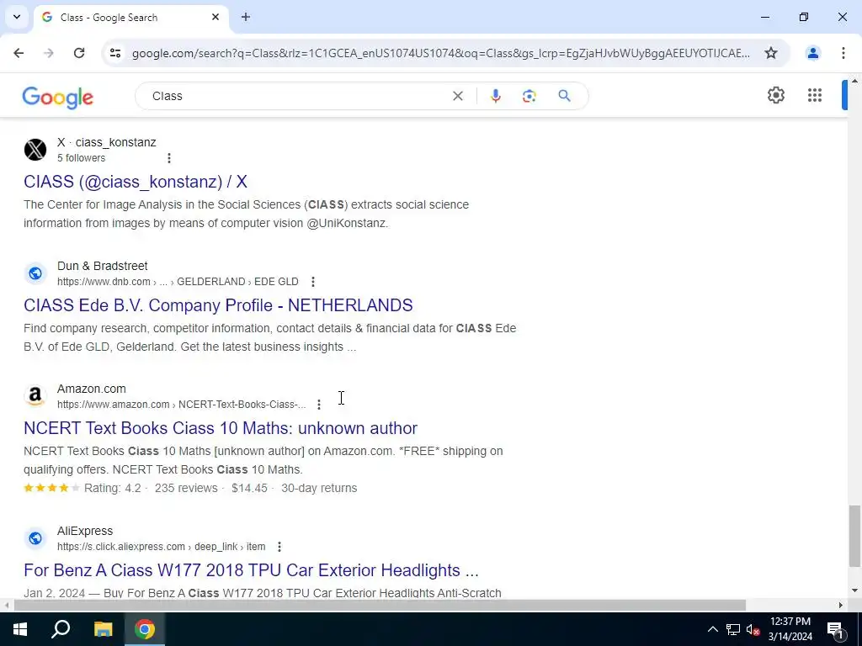Image resolution: width=862 pixels, height=646 pixels.
Task: Click the dnb.com breadcrumb URL
Action: click(x=178, y=282)
